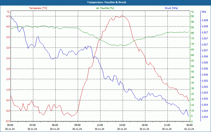Viewport: 211px width, 132px height.
Task: Click the '06:00' time axis label
Action: click(x=55, y=125)
